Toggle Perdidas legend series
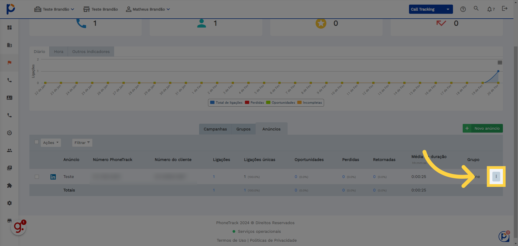Image resolution: width=518 pixels, height=246 pixels. click(x=254, y=103)
